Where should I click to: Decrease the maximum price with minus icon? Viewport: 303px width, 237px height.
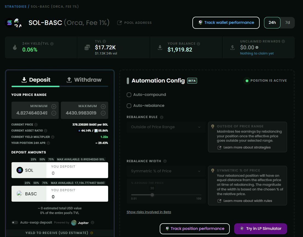click(103, 113)
